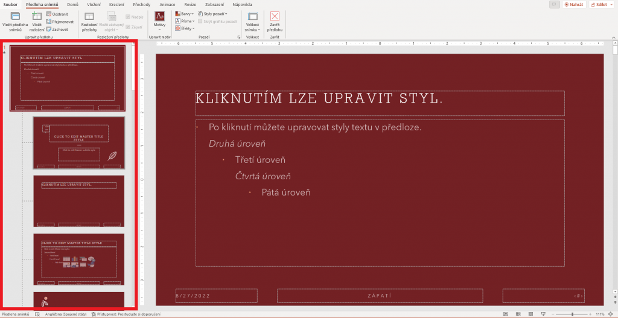
Task: Adjust the zoom slider in status bar
Action: pos(572,314)
